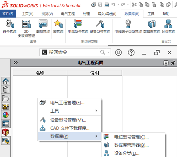Open search command dropdown arrow
The image size is (177, 157).
109,52
